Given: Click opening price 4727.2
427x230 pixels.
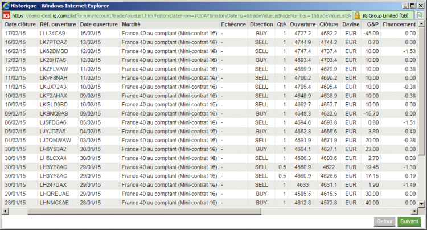Looking at the screenshot, I should click(x=302, y=34).
